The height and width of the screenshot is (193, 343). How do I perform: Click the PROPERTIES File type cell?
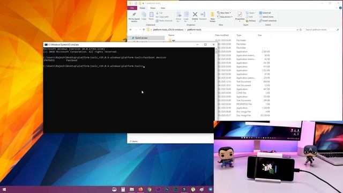[x=244, y=104]
